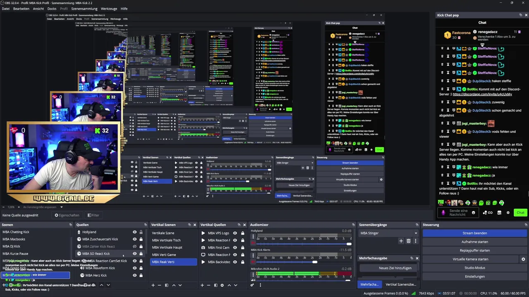
Task: Click the Eigenschaften button
Action: point(67,215)
